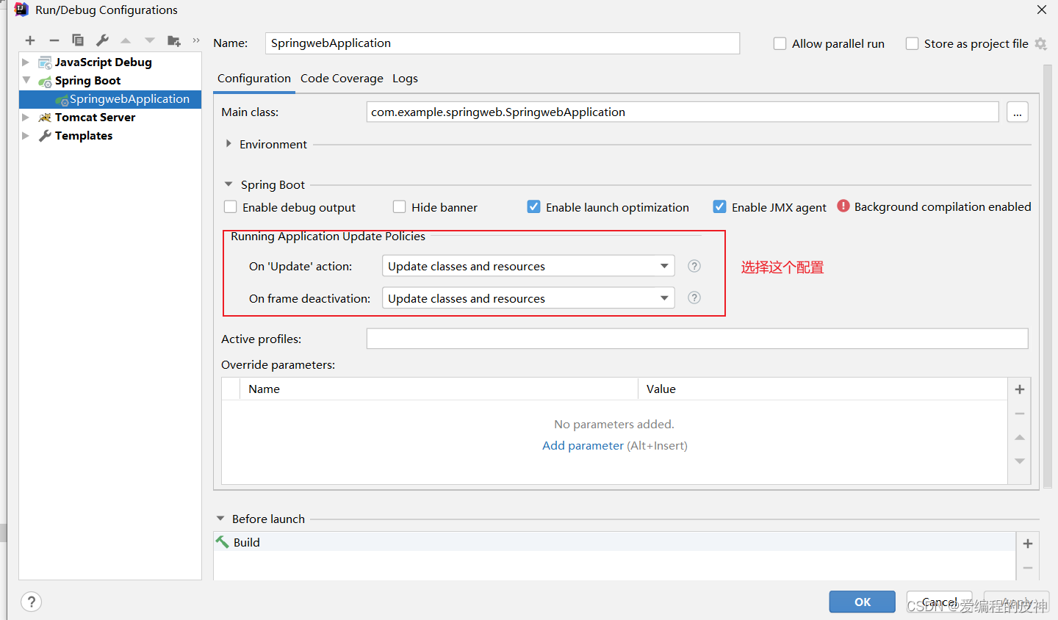Collapse the Spring Boot section
Screen dimensions: 1058x620
(x=228, y=184)
